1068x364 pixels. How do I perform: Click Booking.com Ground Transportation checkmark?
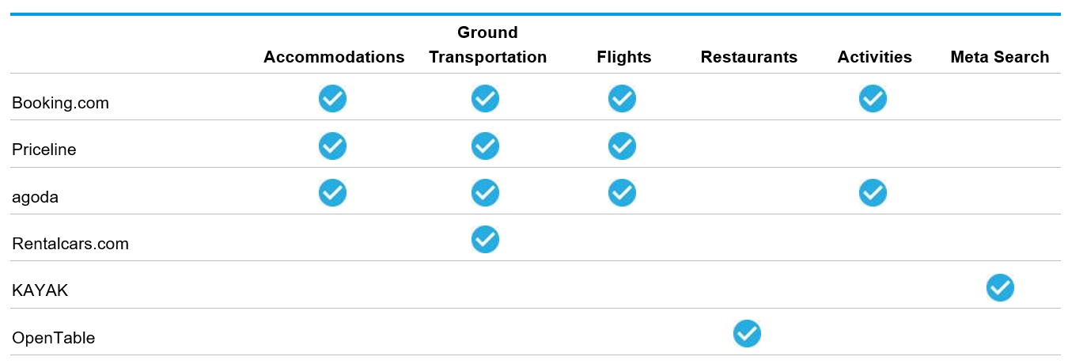[x=485, y=99]
